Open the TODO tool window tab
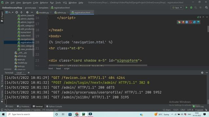209x117 pixels. pos(9,106)
